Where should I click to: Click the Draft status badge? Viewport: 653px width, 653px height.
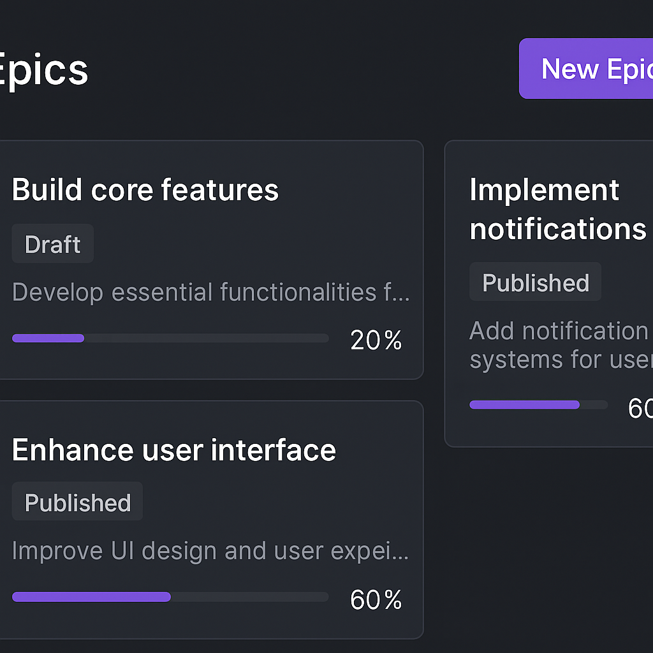click(x=52, y=244)
